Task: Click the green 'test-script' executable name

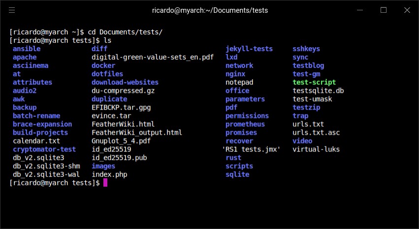Action: [x=314, y=82]
